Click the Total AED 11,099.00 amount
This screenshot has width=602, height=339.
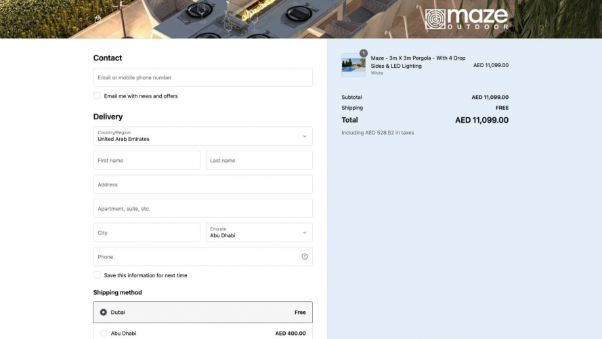[x=481, y=120]
